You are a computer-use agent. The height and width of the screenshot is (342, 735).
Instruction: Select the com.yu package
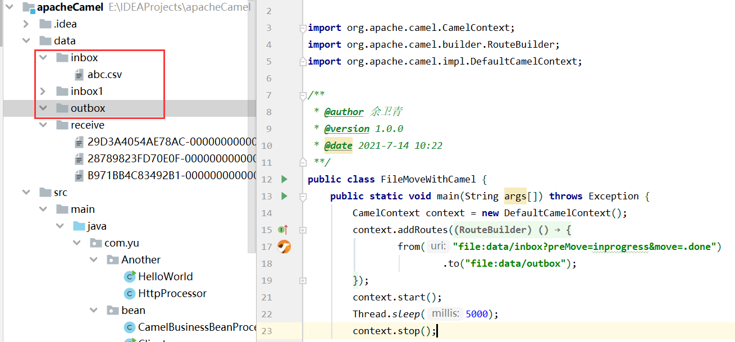point(121,243)
